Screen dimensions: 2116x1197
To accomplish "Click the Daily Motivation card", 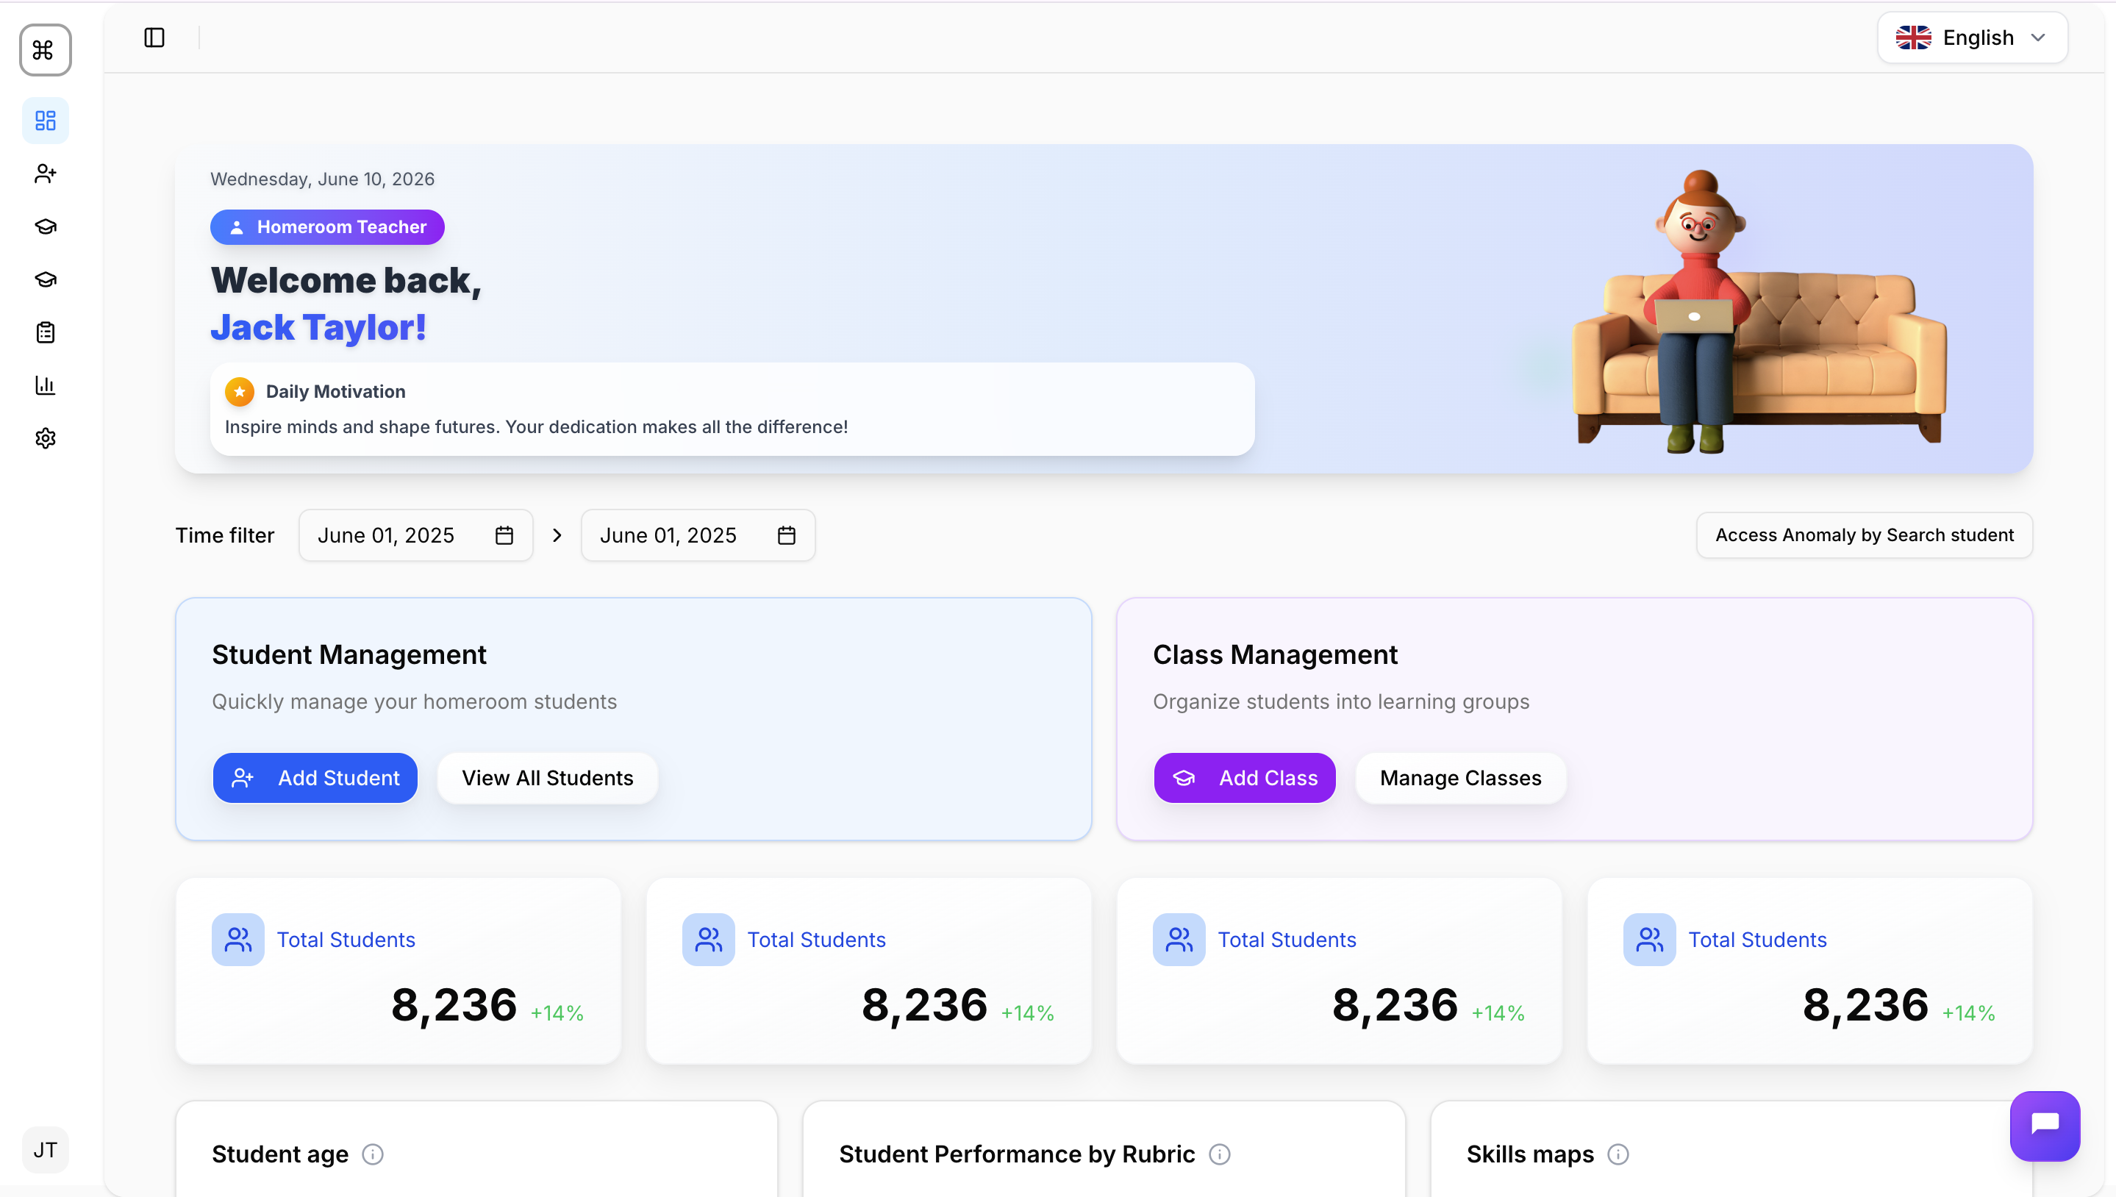I will 732,410.
